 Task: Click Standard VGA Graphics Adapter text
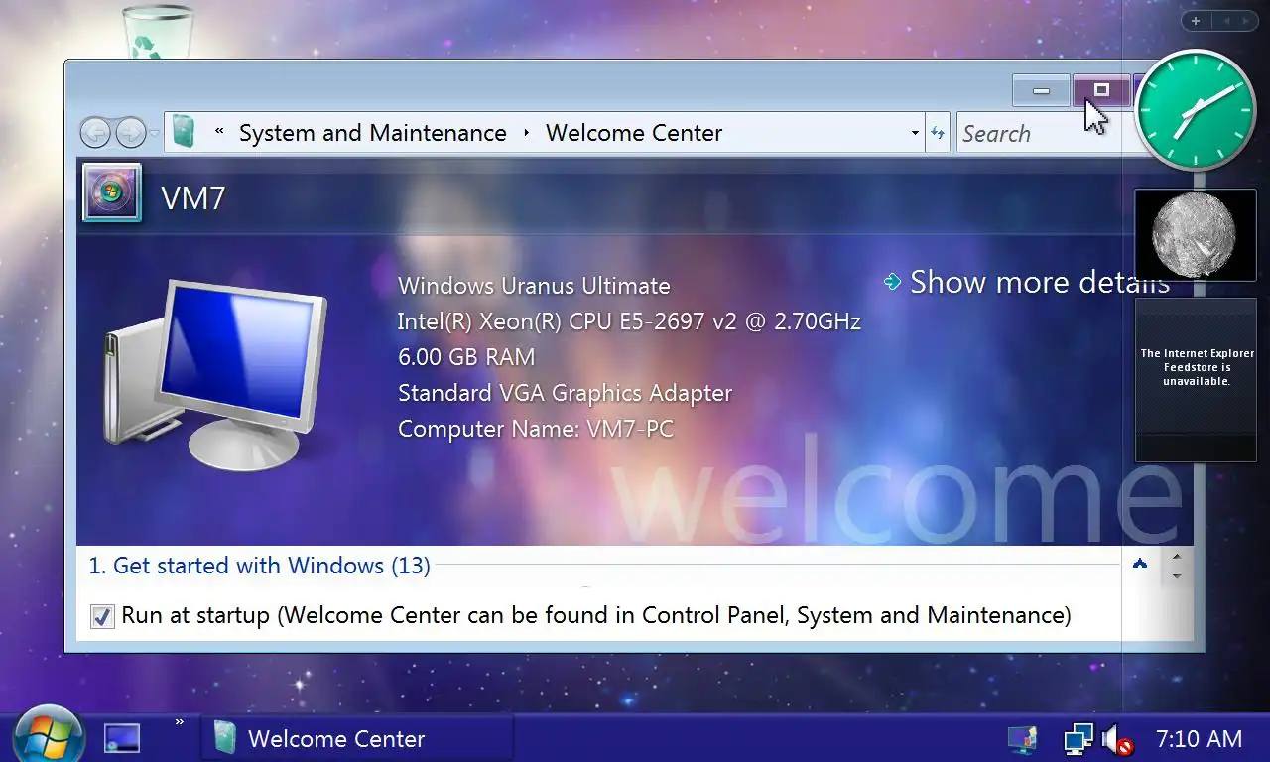(x=565, y=393)
